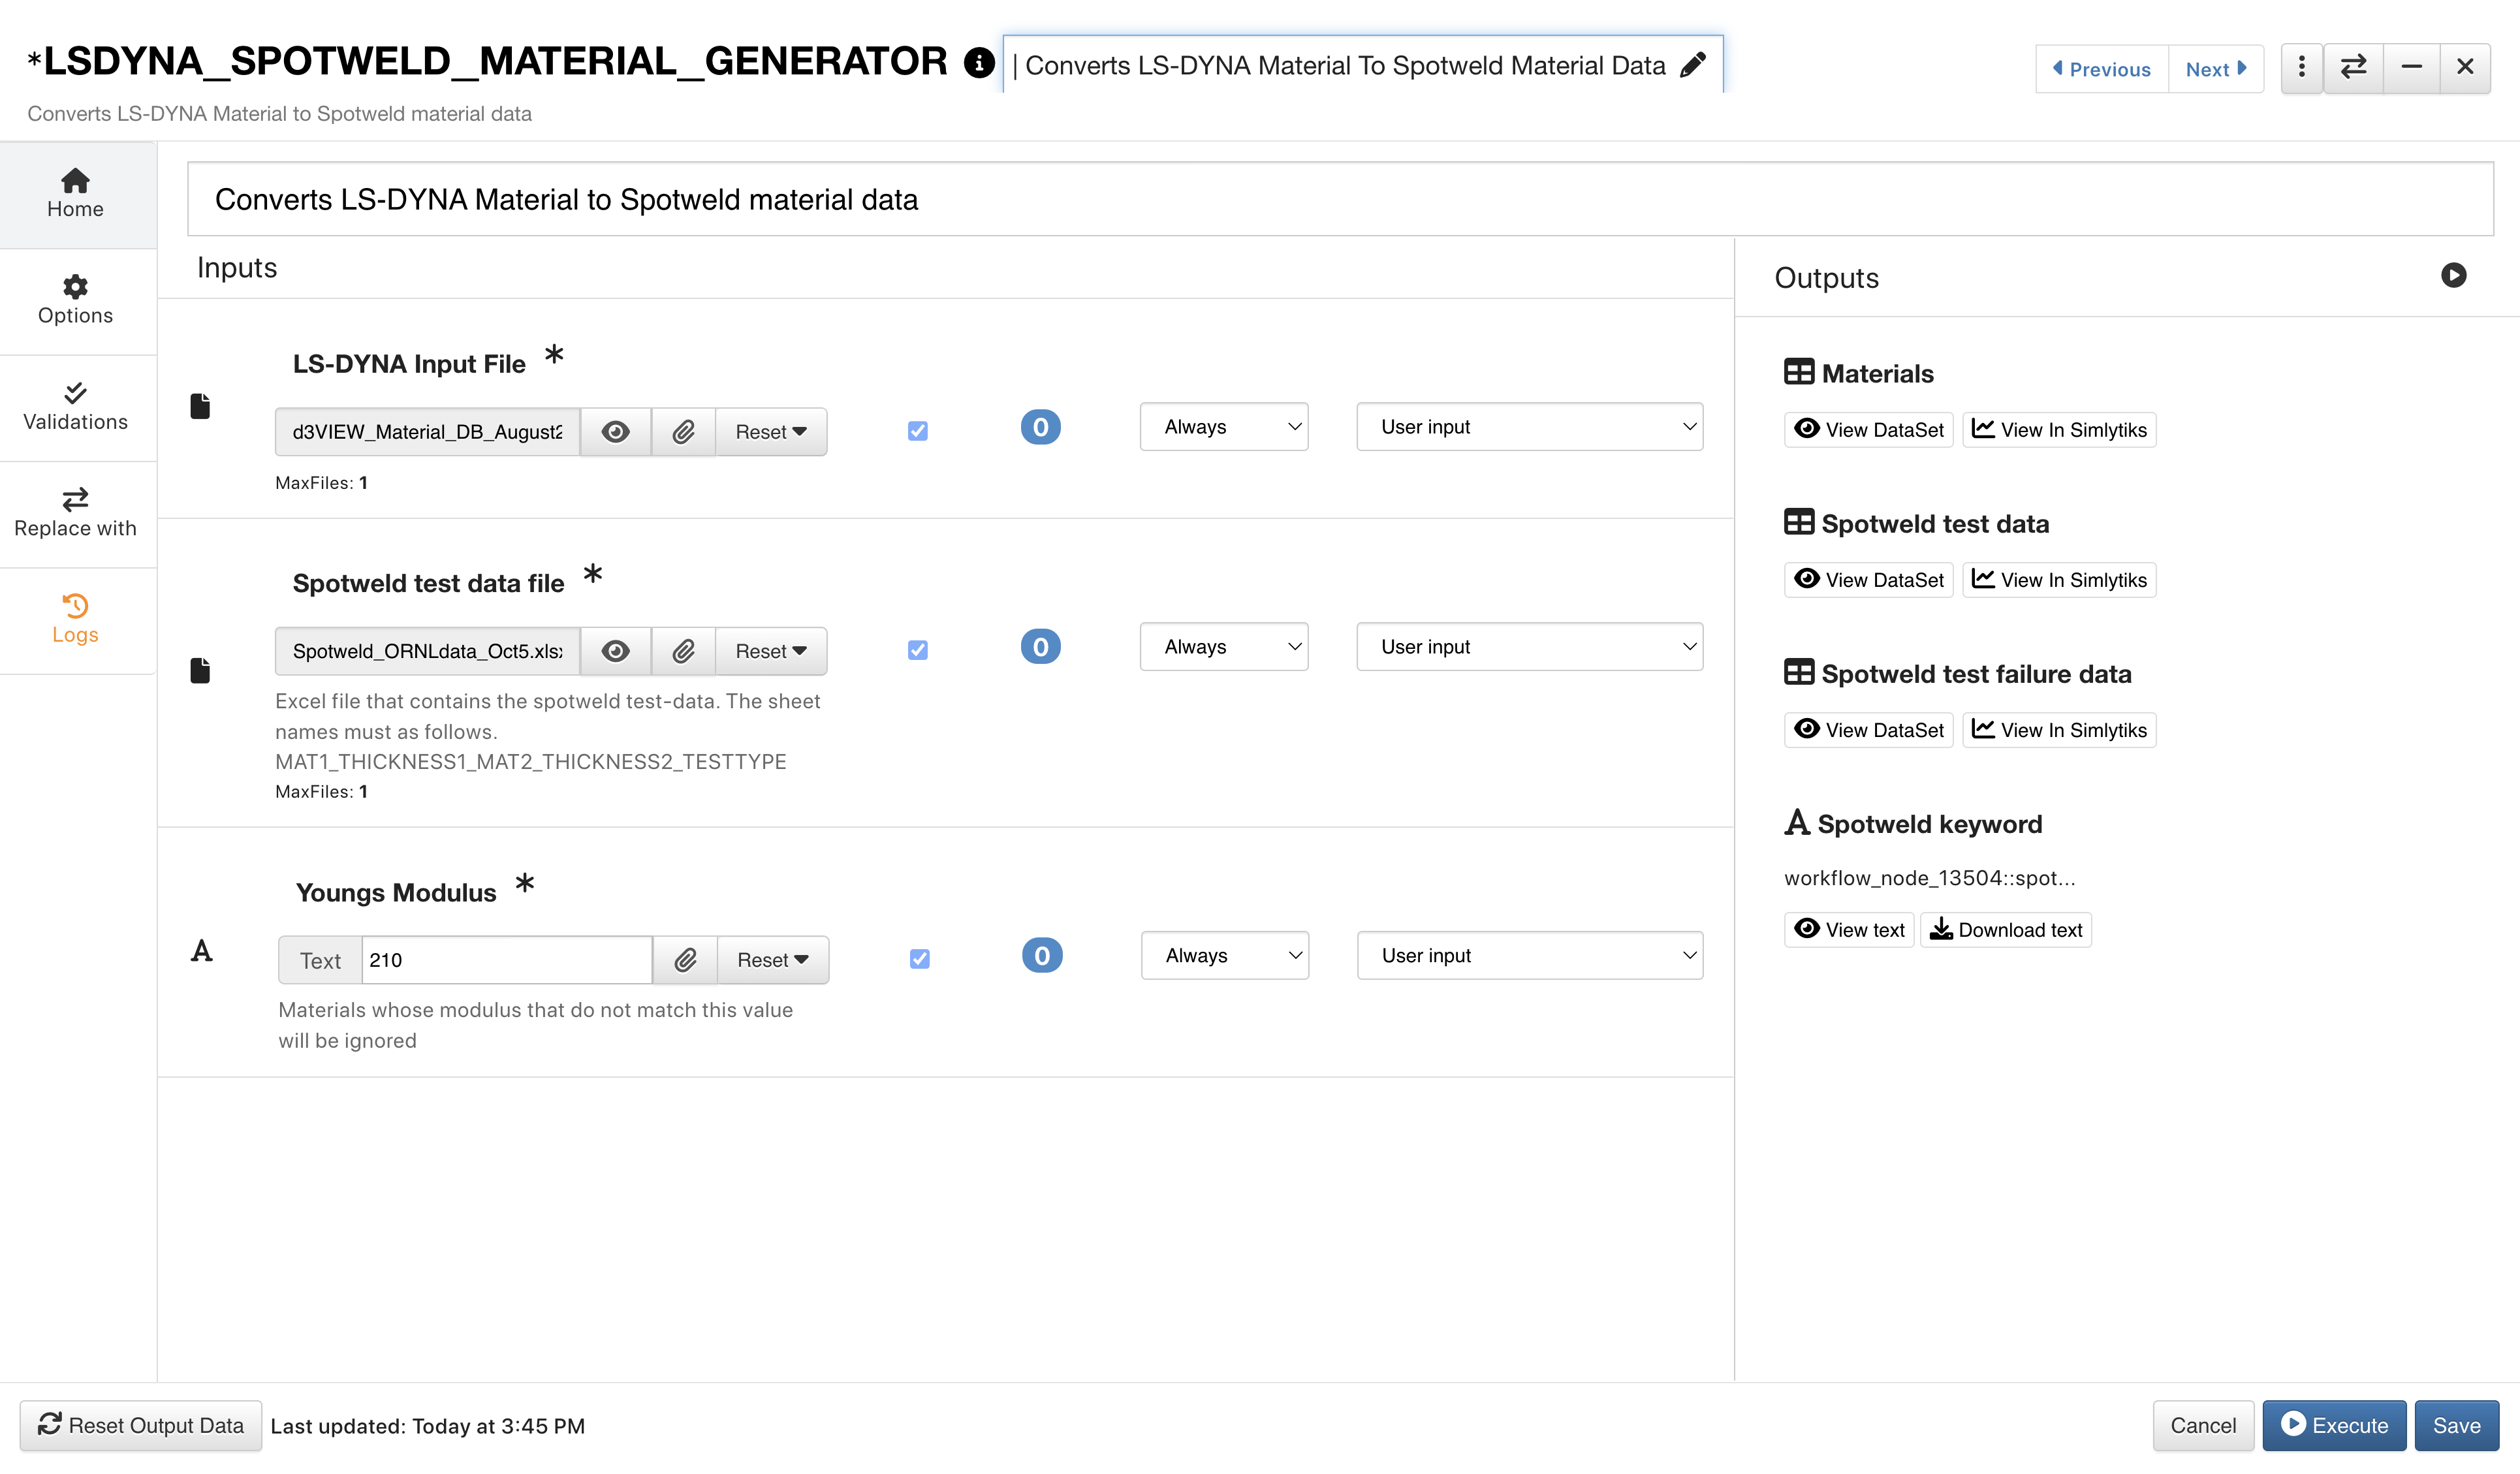Open User input dropdown for Spotweld test data file
This screenshot has height=1474, width=2520.
1529,647
